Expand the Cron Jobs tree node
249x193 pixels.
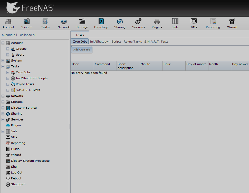[8, 73]
